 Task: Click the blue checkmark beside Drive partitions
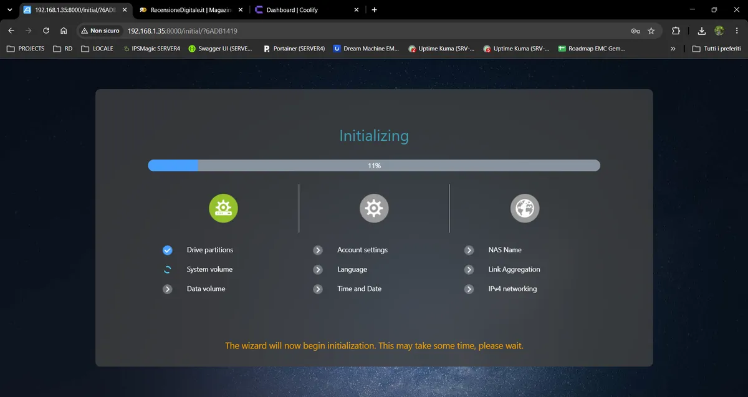pyautogui.click(x=167, y=250)
